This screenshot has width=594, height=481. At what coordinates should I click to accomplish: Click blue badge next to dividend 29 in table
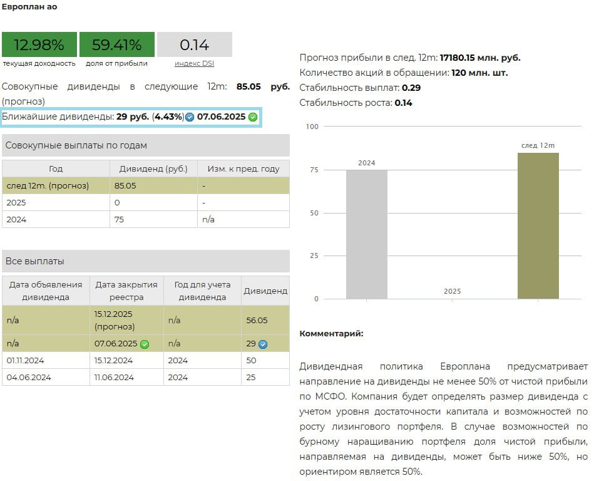[x=263, y=344]
